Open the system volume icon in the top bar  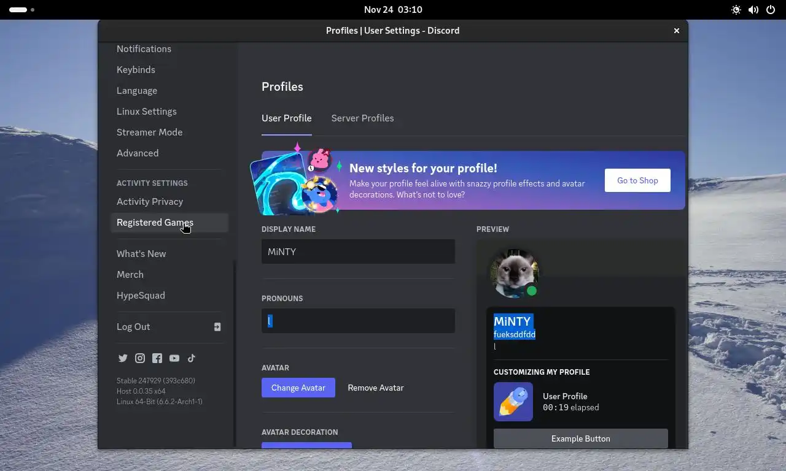pos(753,10)
